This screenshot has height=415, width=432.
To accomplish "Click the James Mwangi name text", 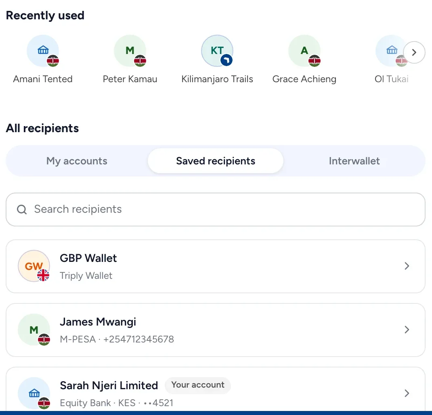I will pyautogui.click(x=98, y=322).
